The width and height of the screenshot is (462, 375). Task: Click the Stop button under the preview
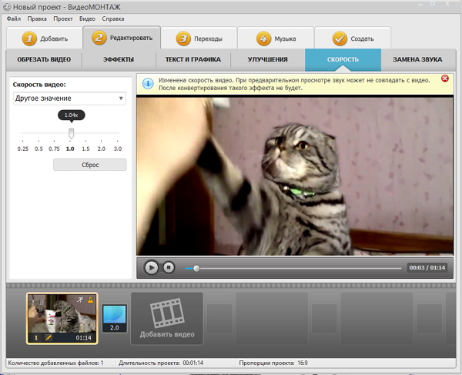click(169, 267)
